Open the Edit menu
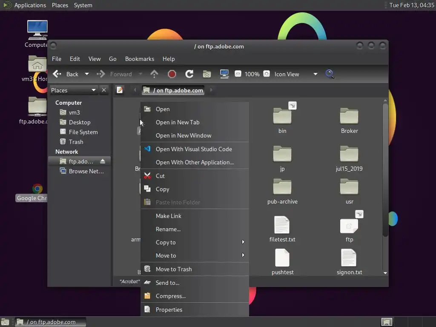Image resolution: width=436 pixels, height=327 pixels. point(75,59)
